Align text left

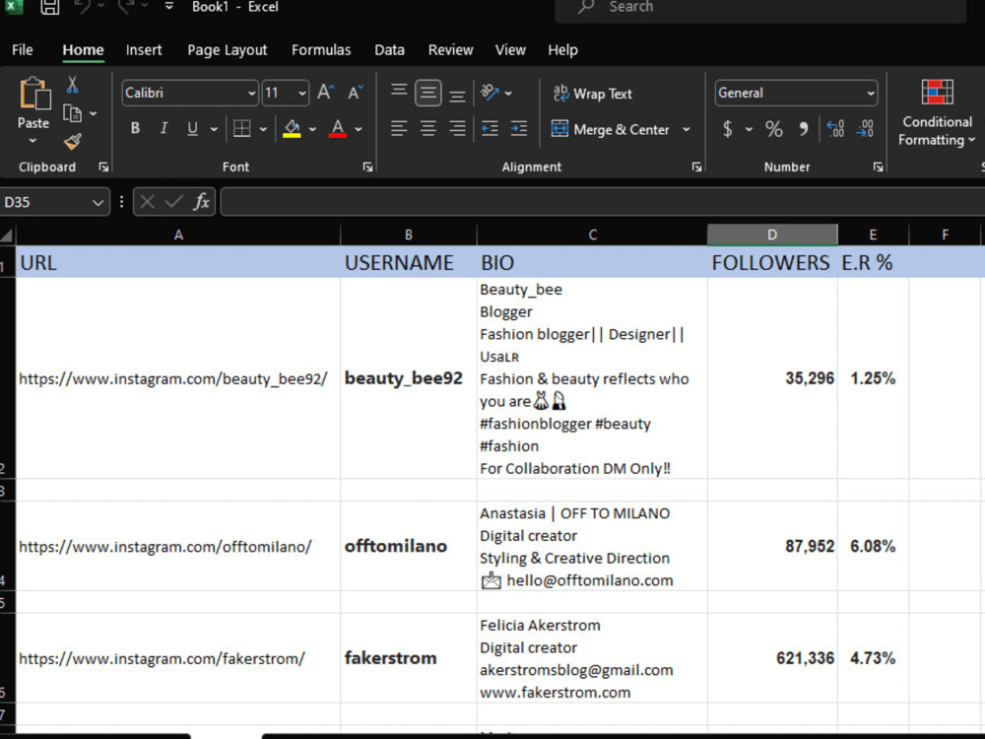(399, 129)
